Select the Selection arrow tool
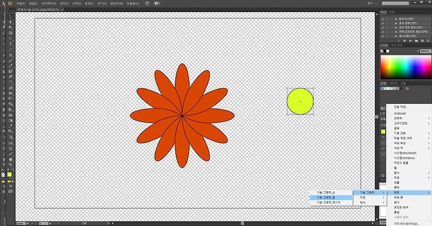This screenshot has height=226, width=432. coord(11,17)
